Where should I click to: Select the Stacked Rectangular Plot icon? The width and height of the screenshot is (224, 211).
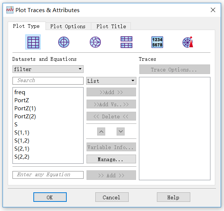[126, 42]
